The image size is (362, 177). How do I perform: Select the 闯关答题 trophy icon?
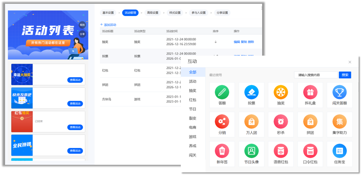pos(340,92)
